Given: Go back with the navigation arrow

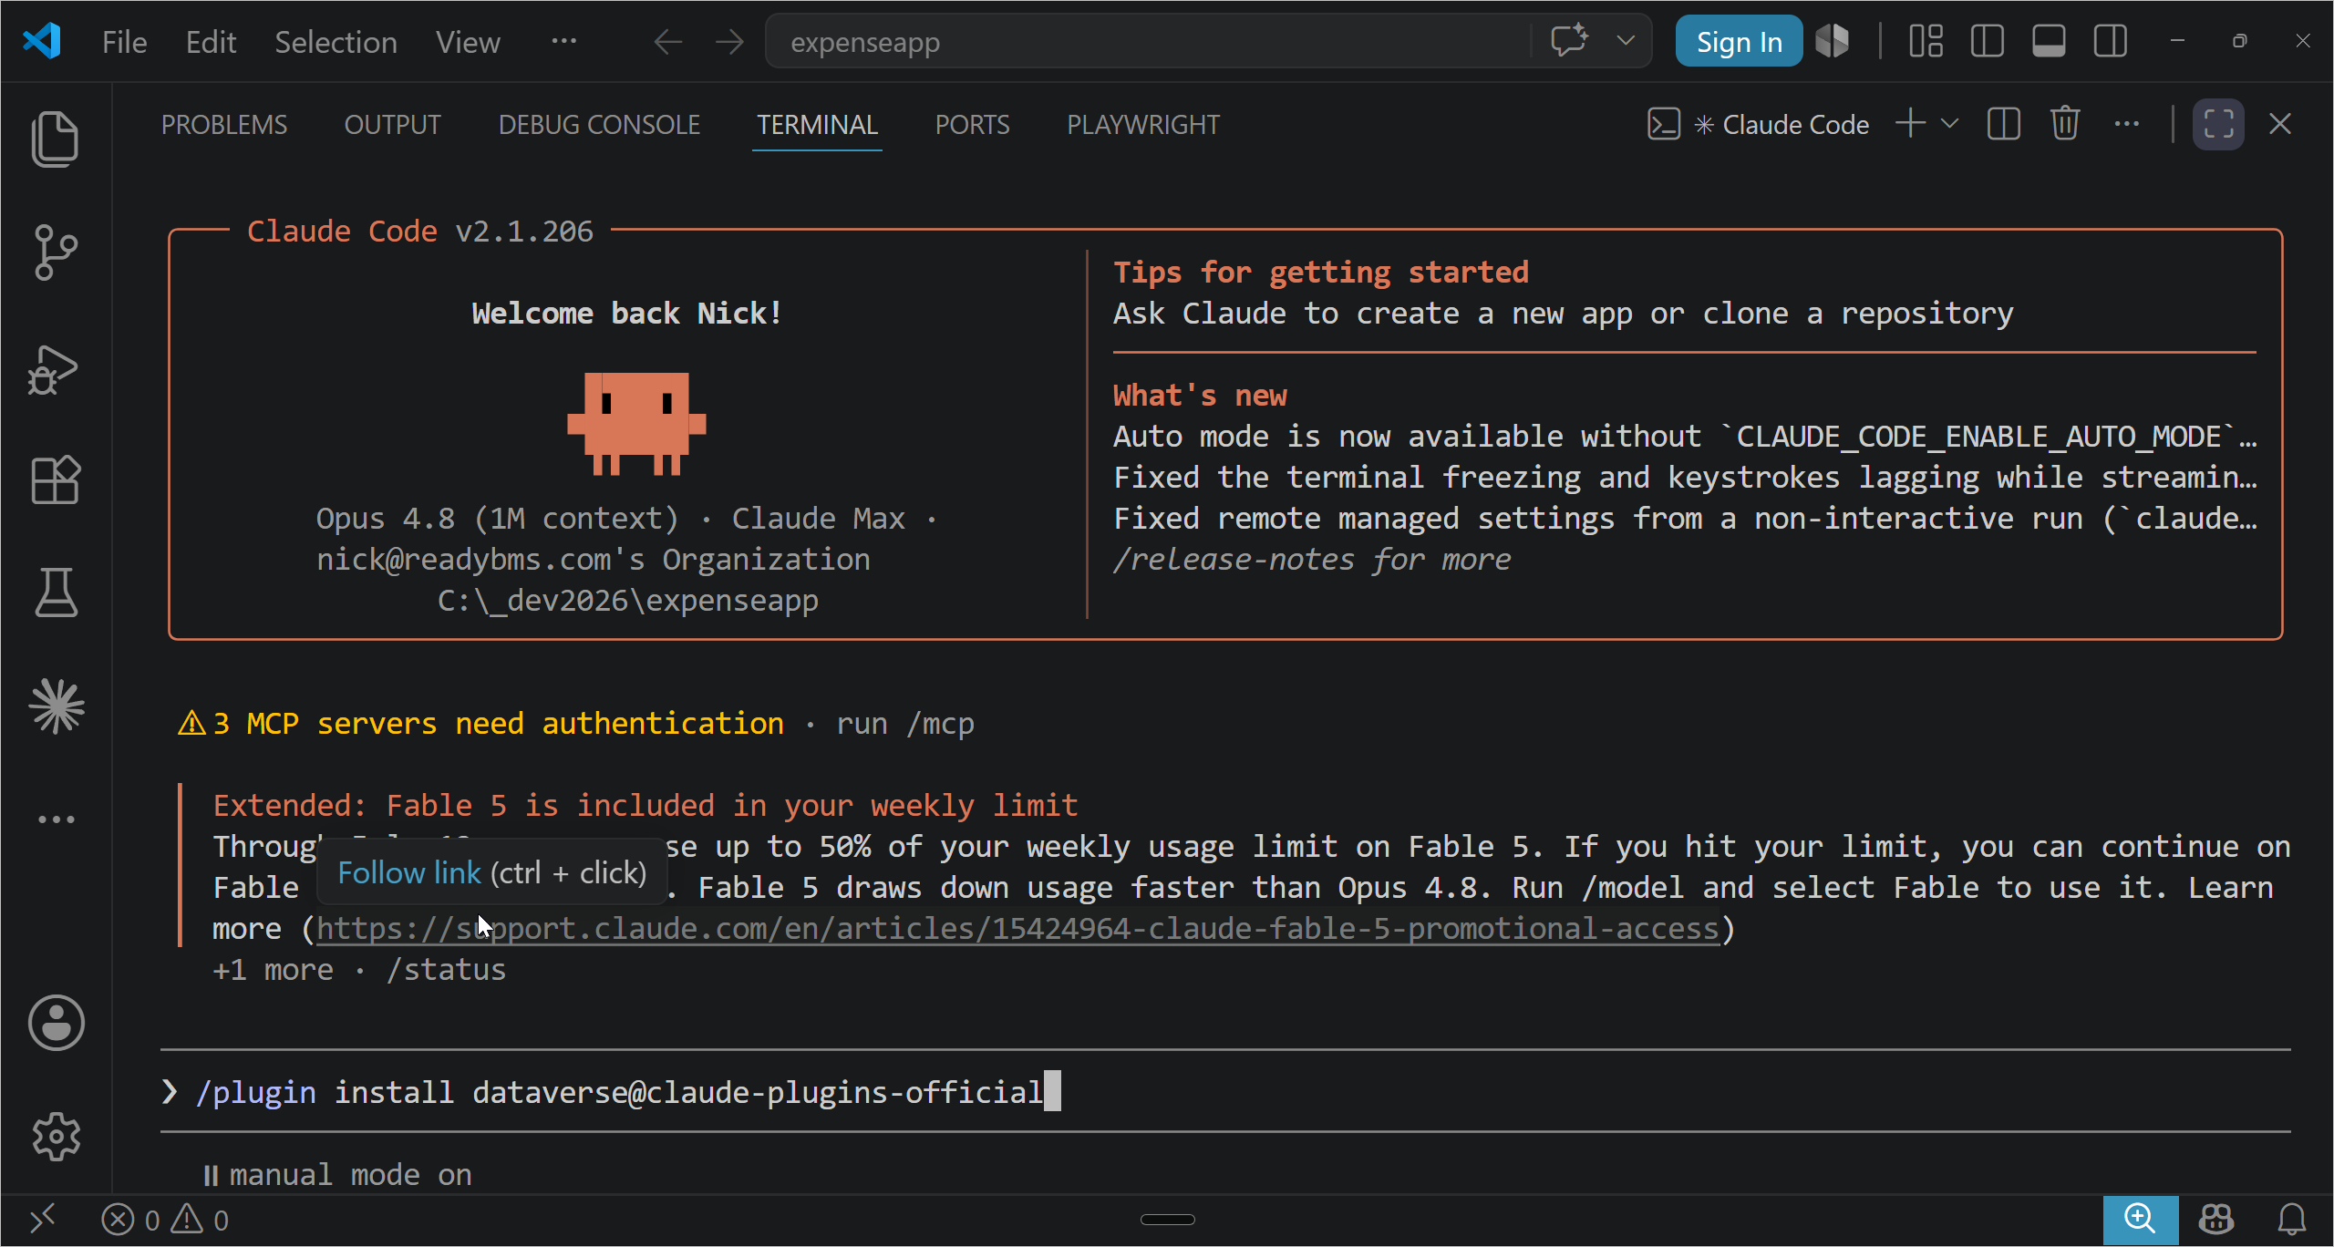Looking at the screenshot, I should [x=668, y=42].
